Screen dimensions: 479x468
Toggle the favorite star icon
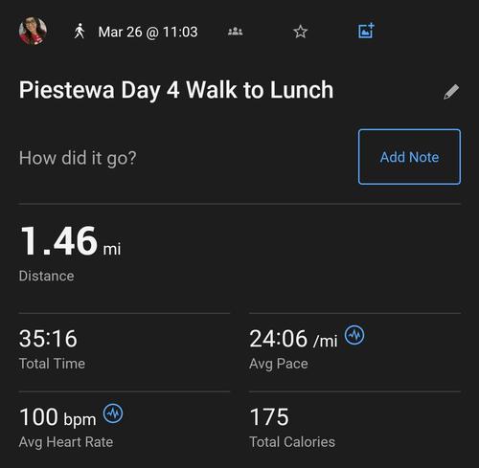tap(300, 32)
